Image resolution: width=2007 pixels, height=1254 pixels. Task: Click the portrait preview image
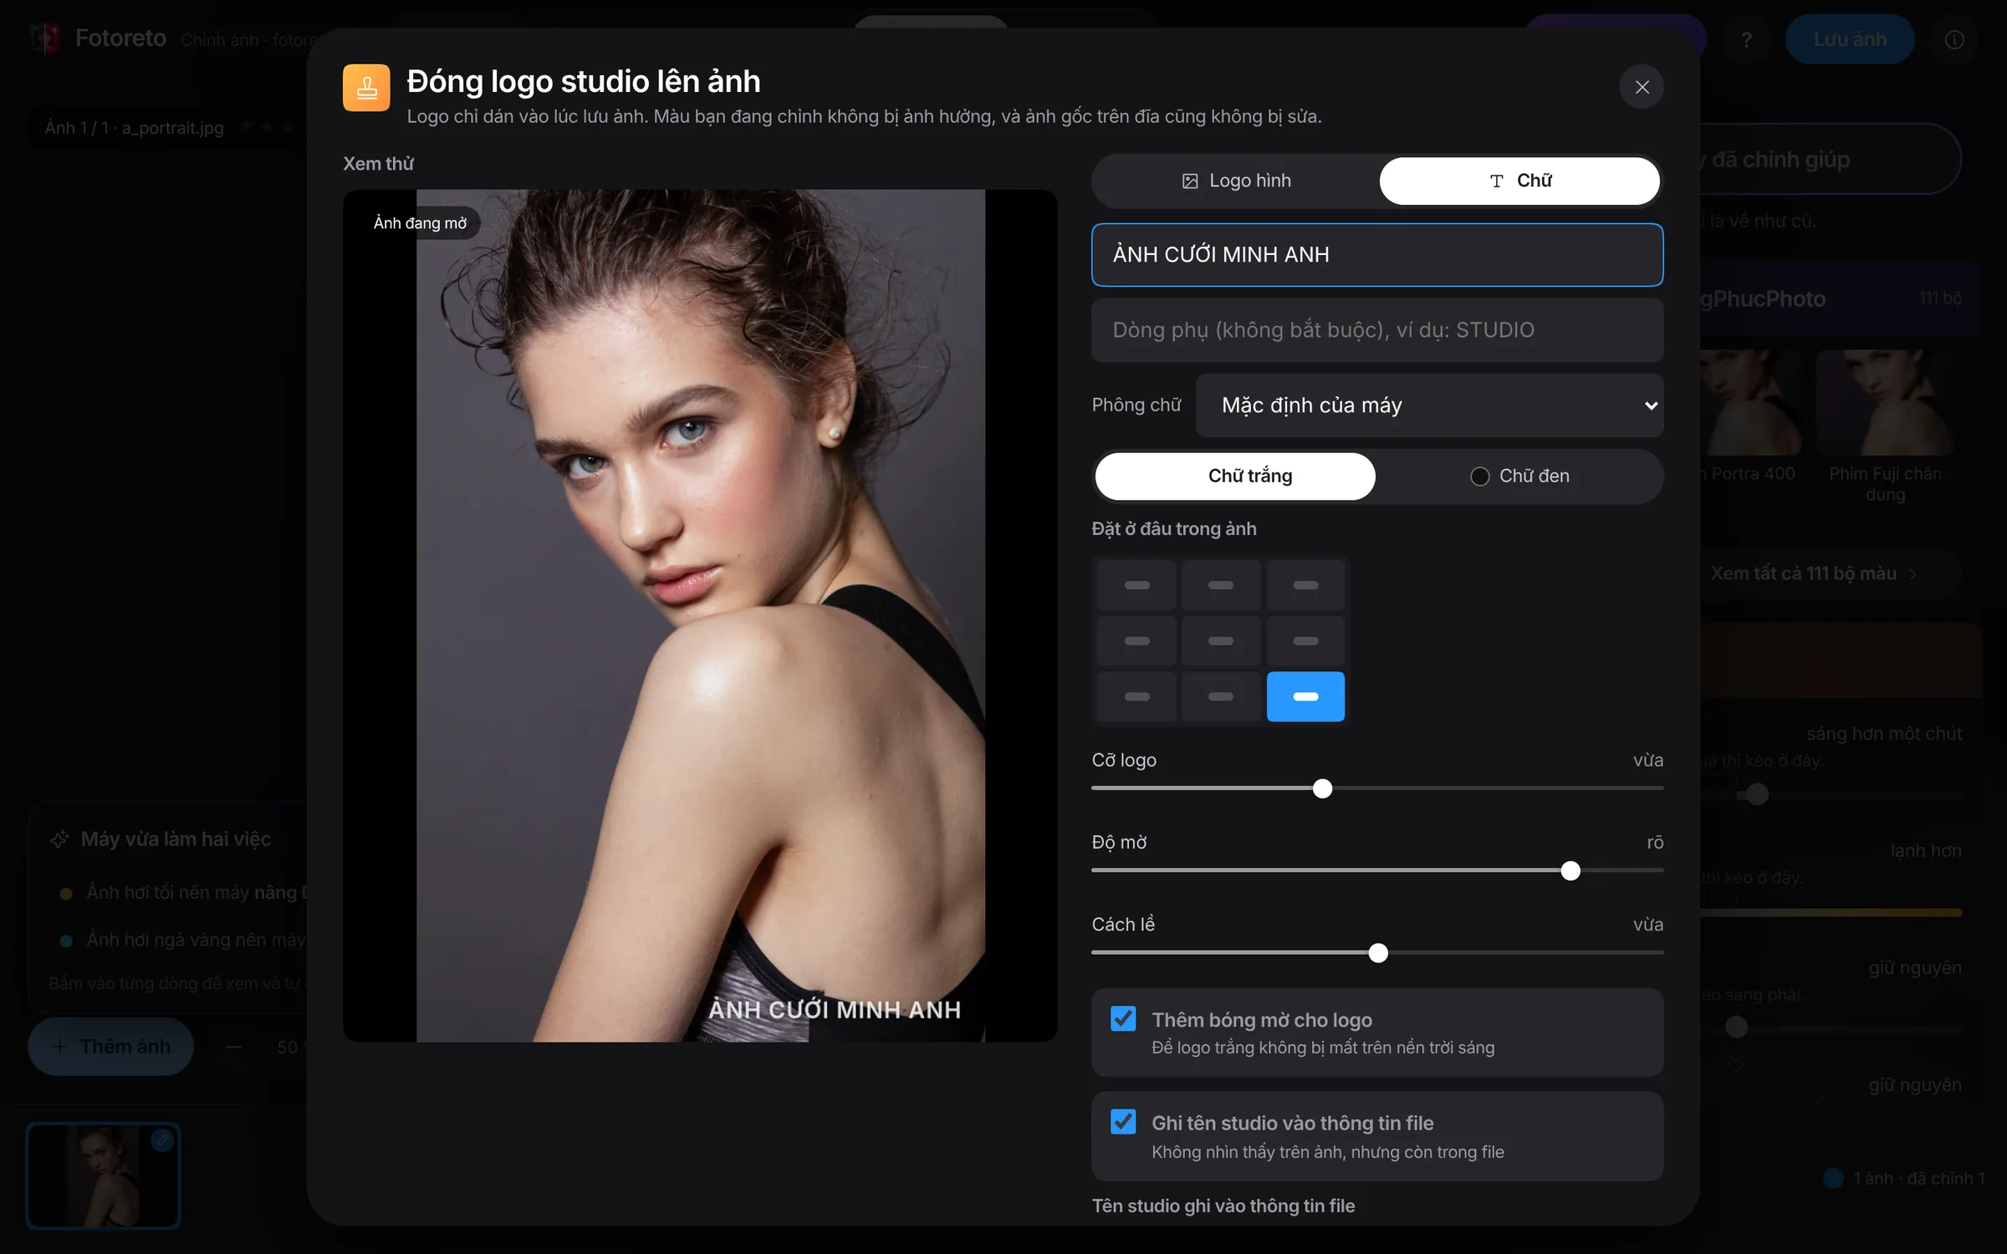click(x=701, y=615)
